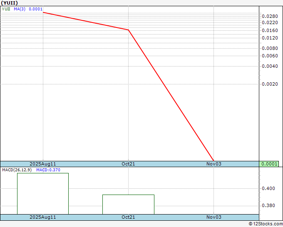Click the 0.0060 price axis label
Screen dimensions: 283x227
(270, 56)
